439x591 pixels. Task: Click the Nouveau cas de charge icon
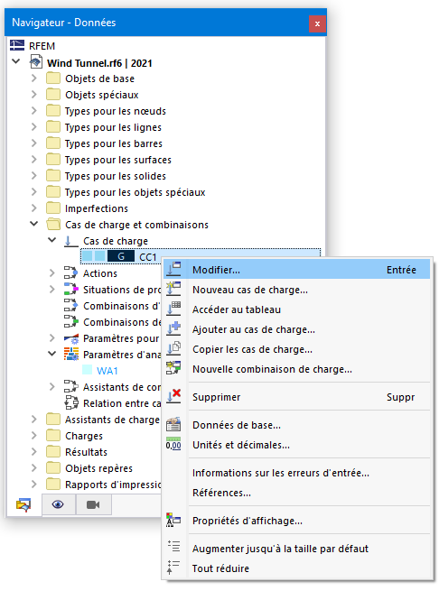(173, 289)
